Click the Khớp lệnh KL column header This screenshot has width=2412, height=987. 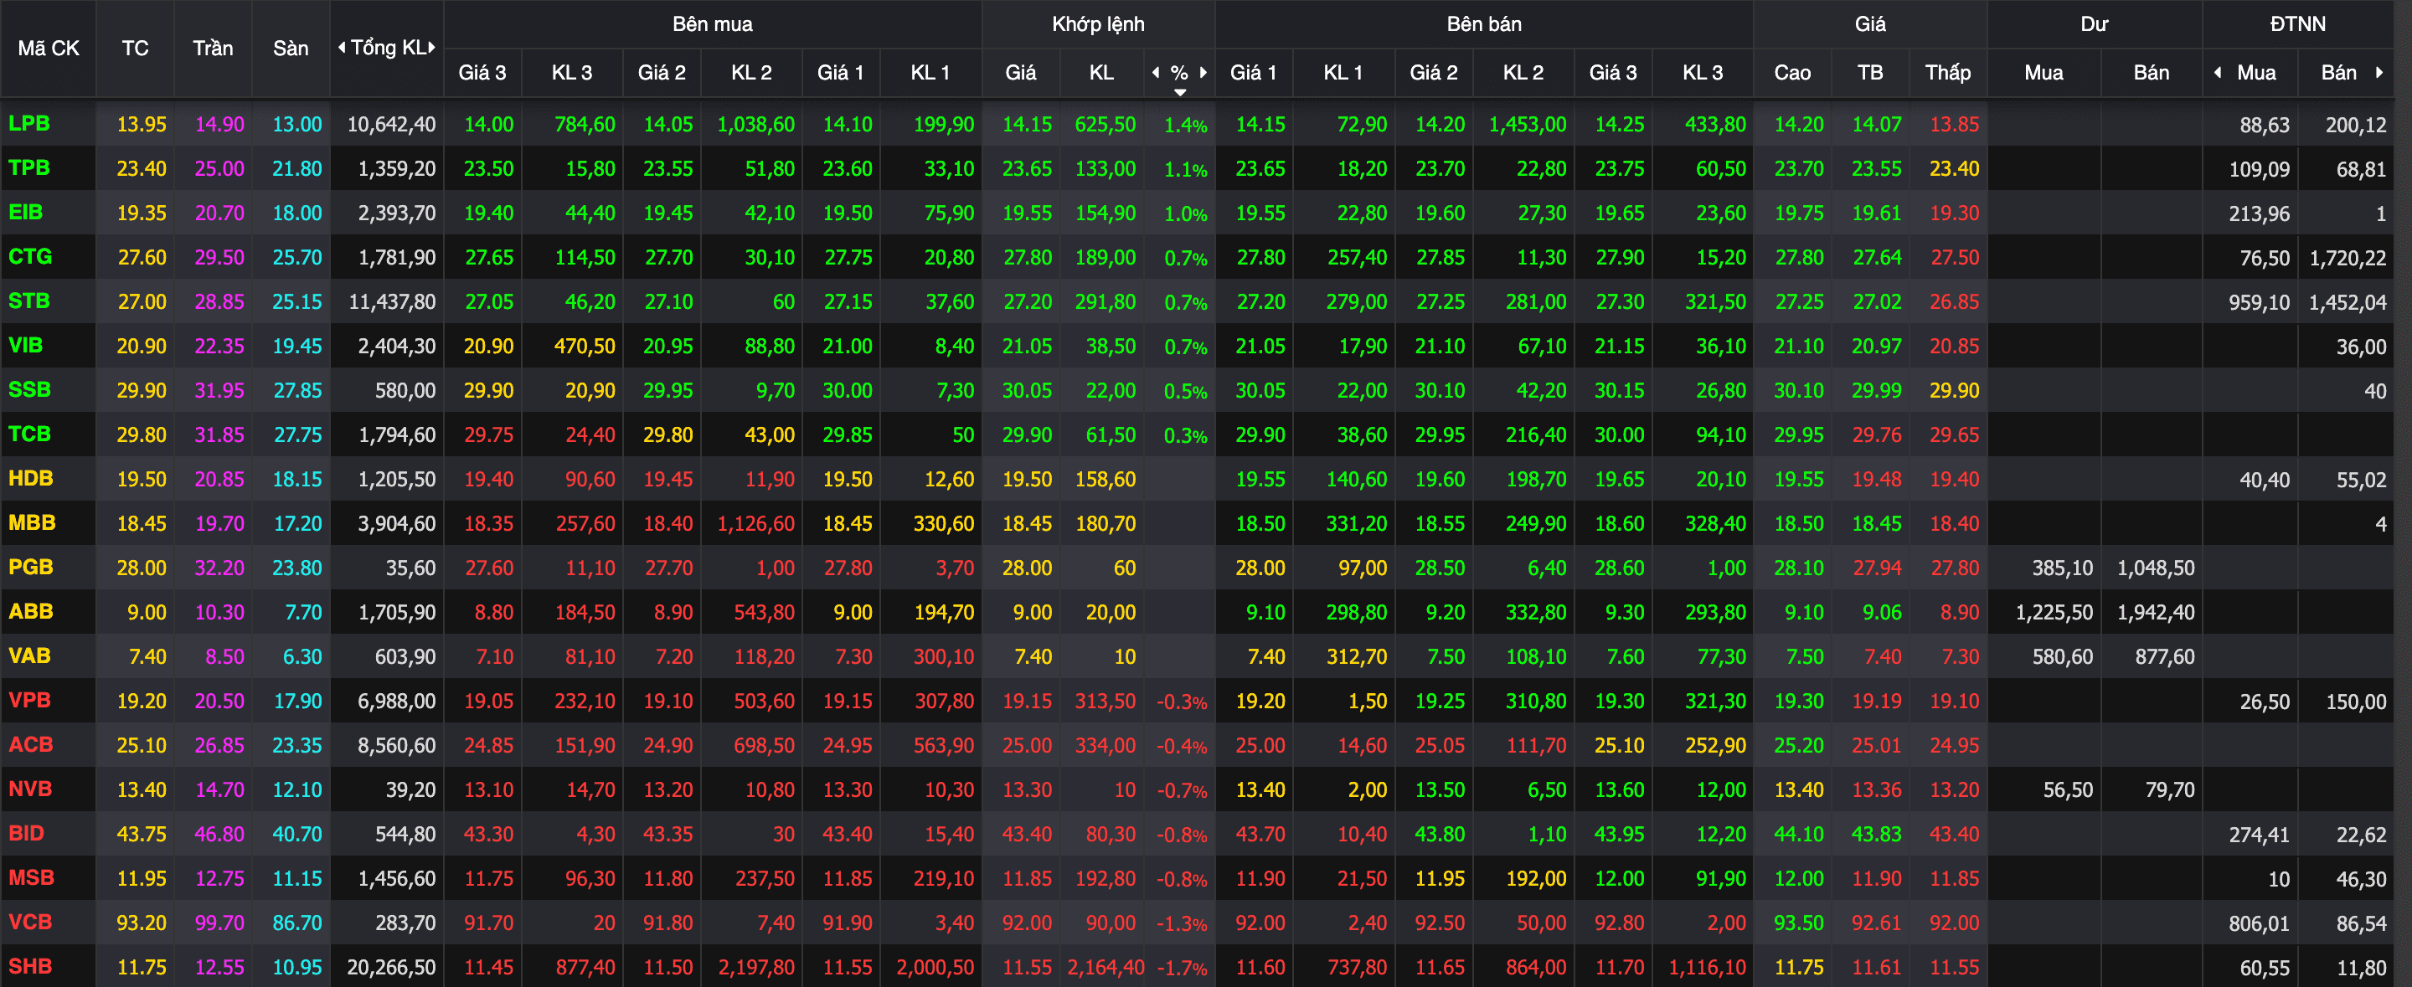tap(1101, 72)
